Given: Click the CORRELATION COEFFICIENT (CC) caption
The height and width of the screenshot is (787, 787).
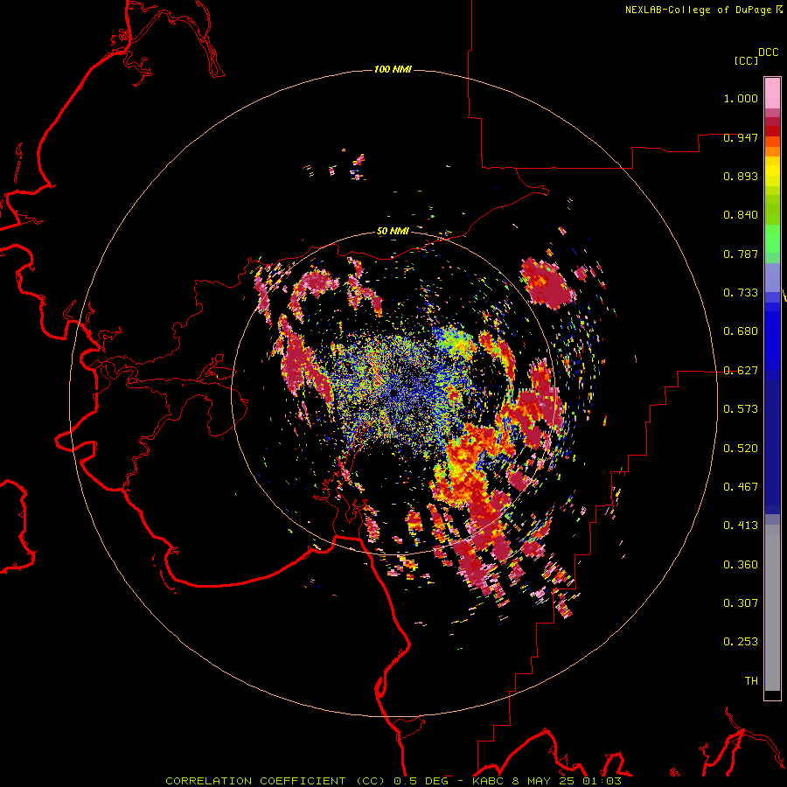Looking at the screenshot, I should pos(275,781).
